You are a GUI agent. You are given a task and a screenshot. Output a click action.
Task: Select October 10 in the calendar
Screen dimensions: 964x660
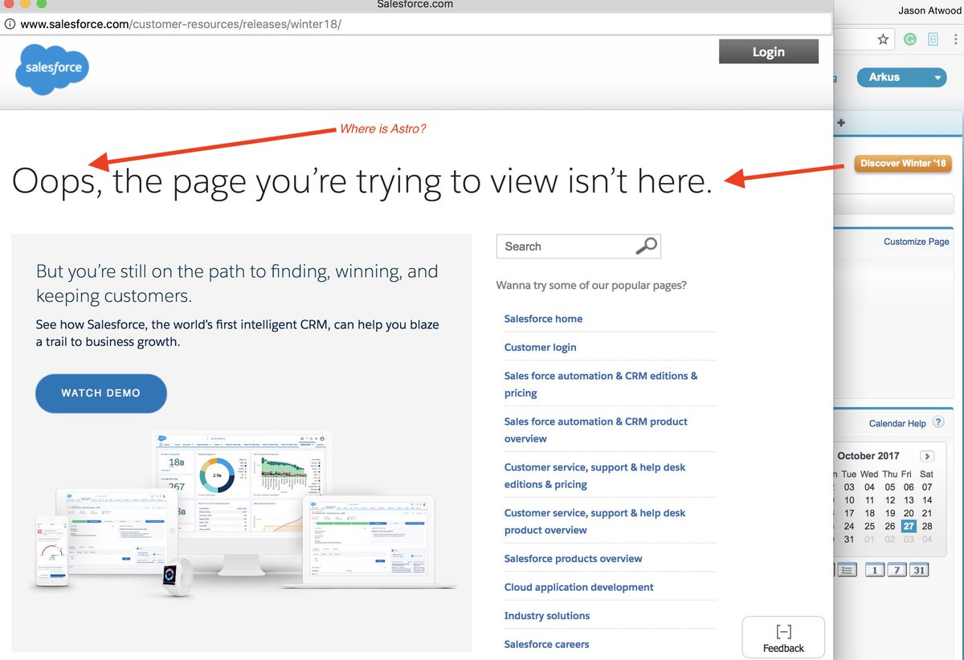pyautogui.click(x=849, y=500)
